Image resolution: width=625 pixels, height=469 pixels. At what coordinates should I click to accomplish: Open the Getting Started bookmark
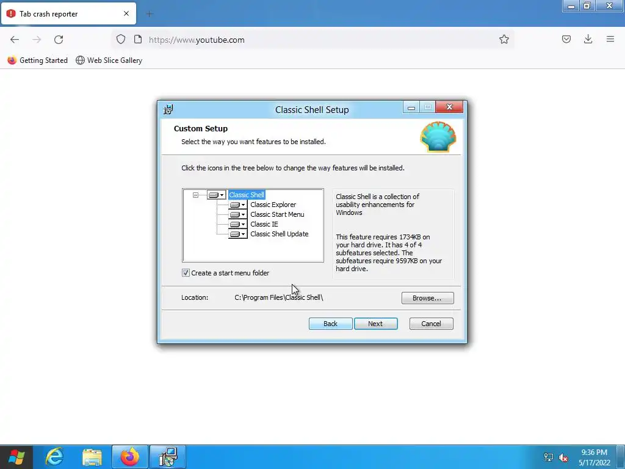[x=37, y=60]
